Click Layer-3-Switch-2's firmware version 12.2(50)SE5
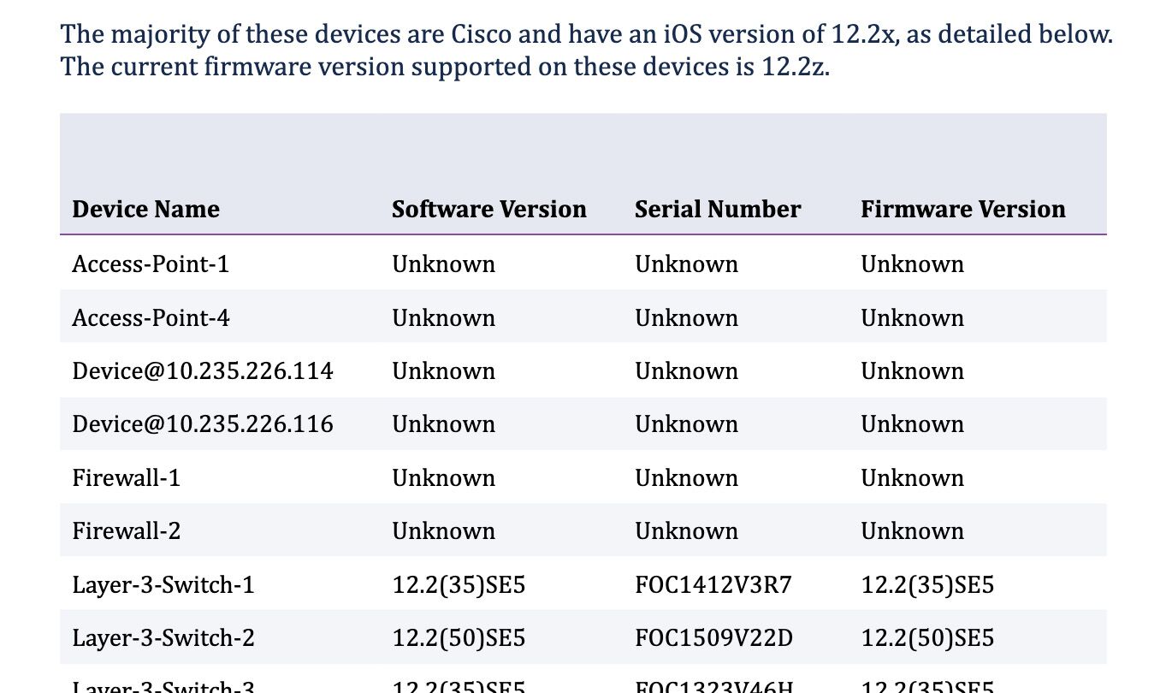 pyautogui.click(x=926, y=638)
